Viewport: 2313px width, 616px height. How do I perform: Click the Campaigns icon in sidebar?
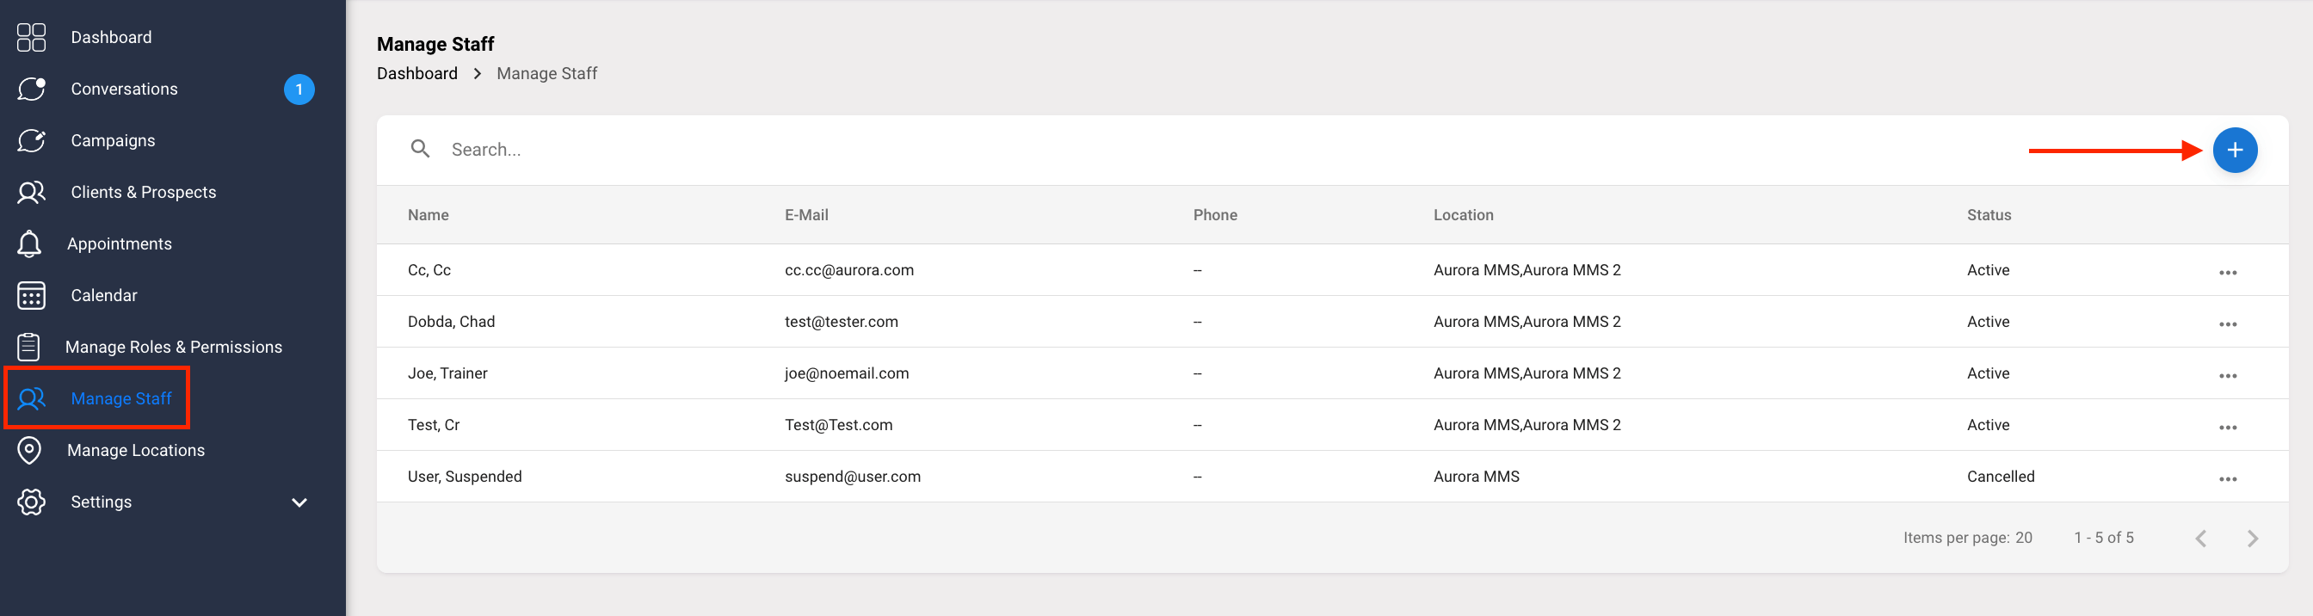point(32,141)
